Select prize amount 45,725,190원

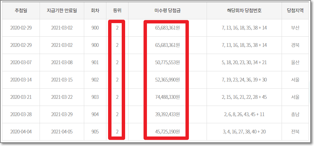click(167, 132)
